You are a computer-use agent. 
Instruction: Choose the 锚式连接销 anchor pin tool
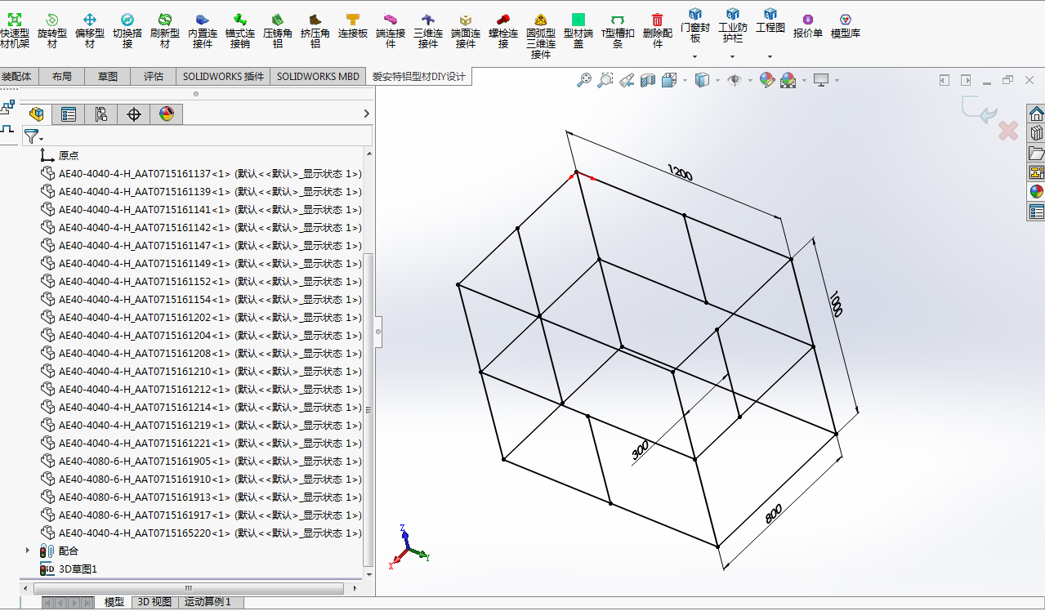[240, 30]
